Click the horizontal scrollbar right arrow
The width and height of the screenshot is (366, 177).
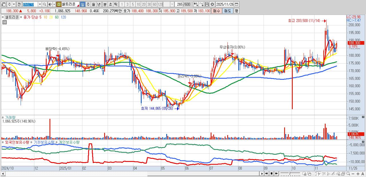pos(262,174)
